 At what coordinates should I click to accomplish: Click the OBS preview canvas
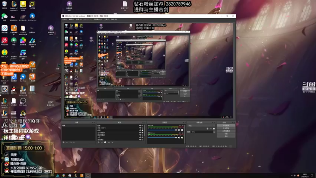(x=149, y=71)
